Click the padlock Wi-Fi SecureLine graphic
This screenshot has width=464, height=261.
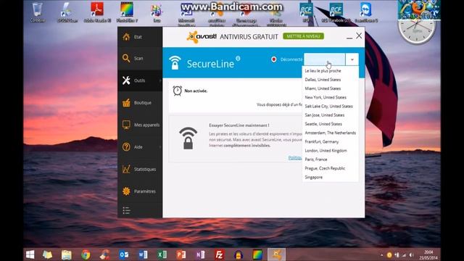click(188, 138)
